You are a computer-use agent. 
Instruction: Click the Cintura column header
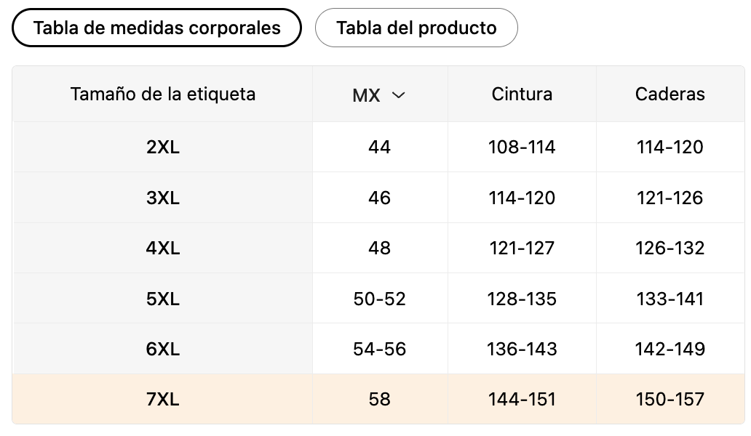[x=522, y=94]
